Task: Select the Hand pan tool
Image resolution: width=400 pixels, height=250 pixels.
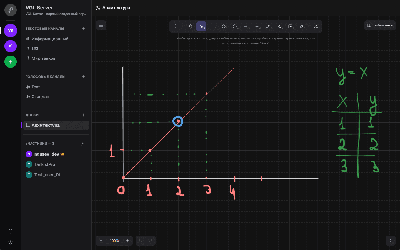Action: [190, 26]
